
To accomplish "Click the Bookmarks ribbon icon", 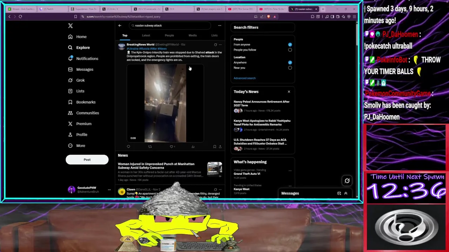I will pyautogui.click(x=71, y=102).
